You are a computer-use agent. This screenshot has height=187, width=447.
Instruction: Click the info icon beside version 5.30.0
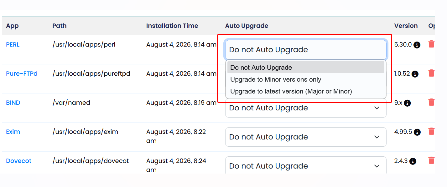pos(417,45)
